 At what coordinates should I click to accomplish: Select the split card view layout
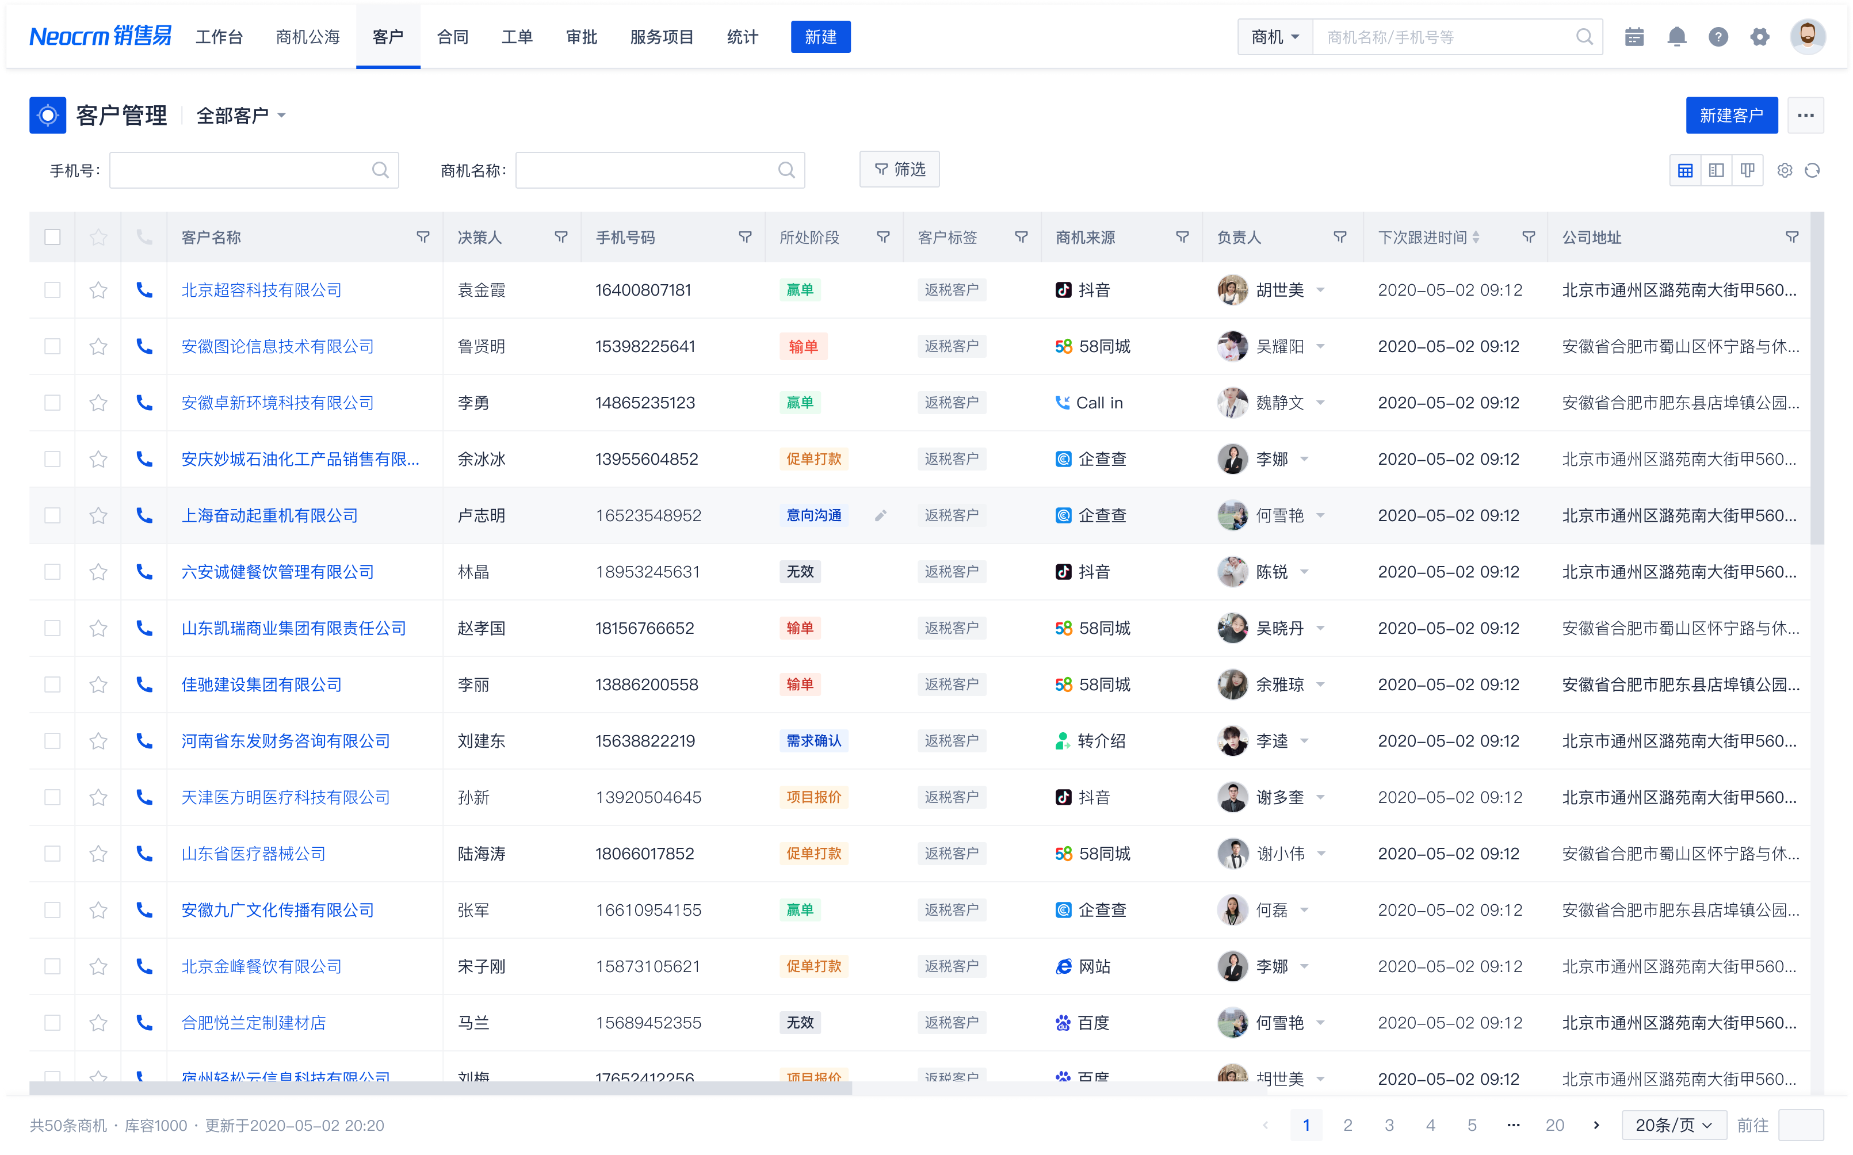pyautogui.click(x=1716, y=170)
